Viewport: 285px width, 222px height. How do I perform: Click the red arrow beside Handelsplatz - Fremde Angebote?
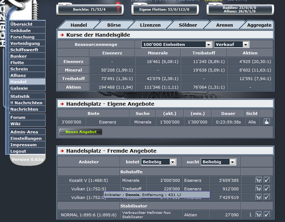(63, 150)
